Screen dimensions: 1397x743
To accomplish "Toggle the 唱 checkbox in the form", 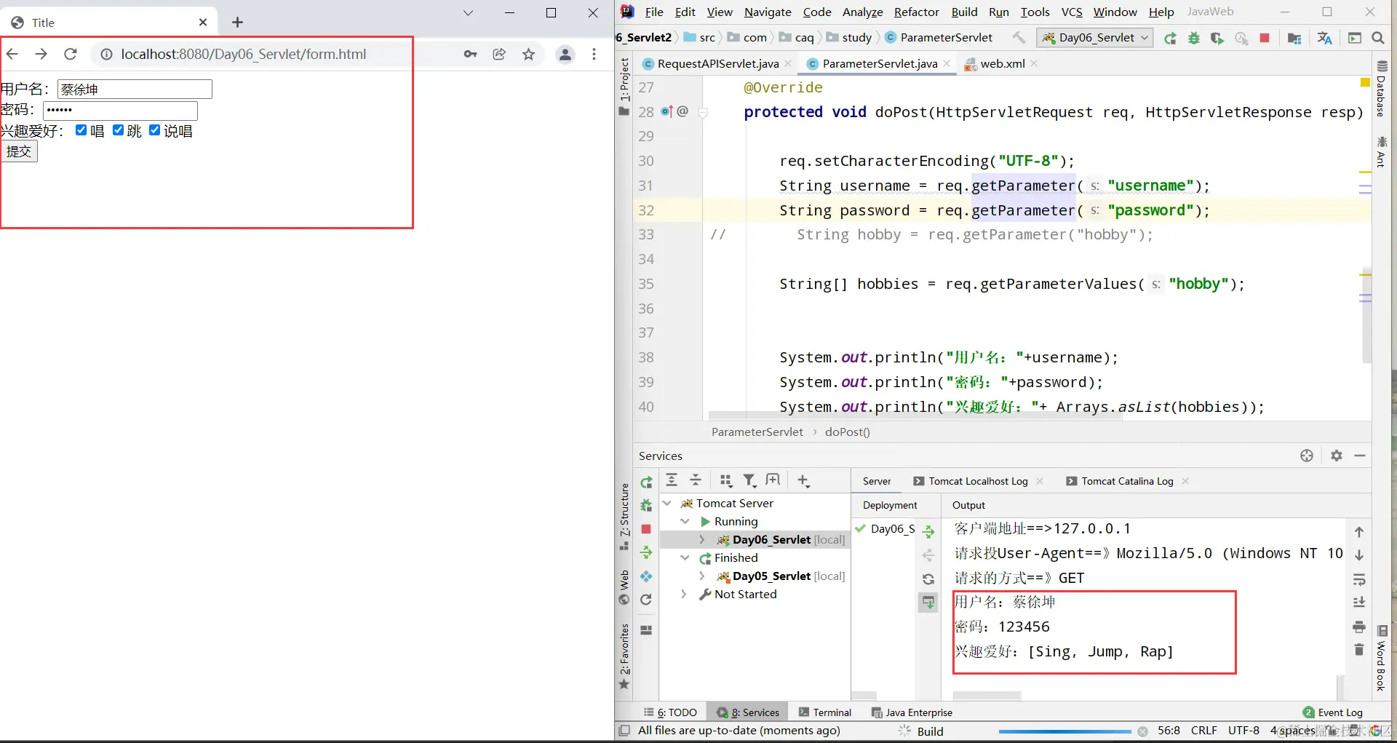I will 81,130.
